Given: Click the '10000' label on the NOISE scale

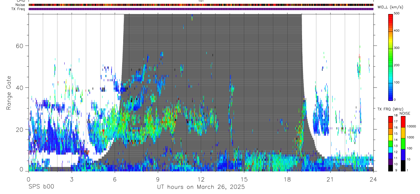Looking at the screenshot, I should click(x=411, y=126).
